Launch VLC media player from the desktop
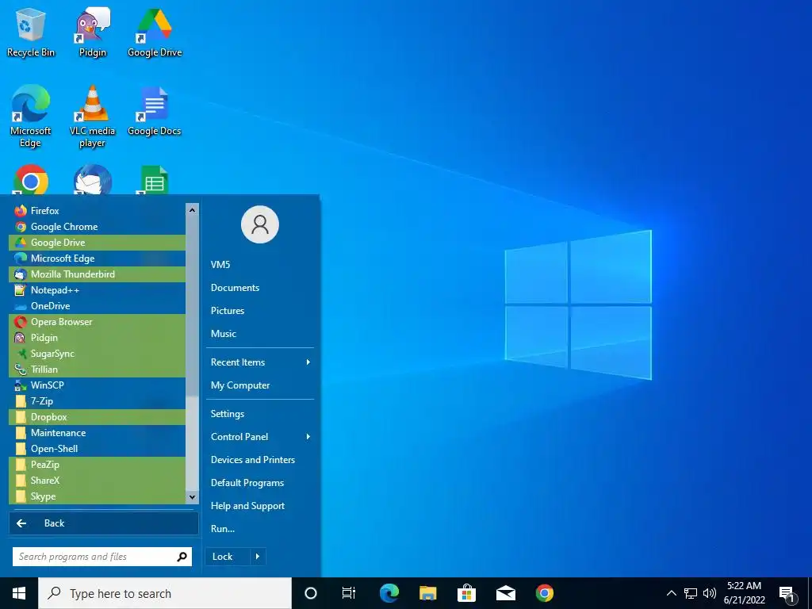 92,116
